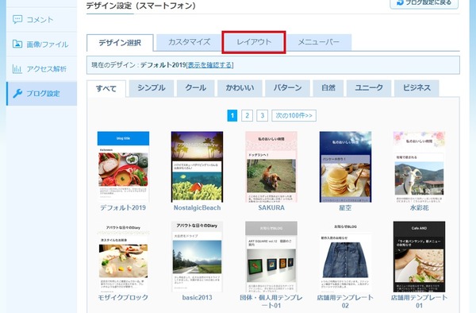
Task: Select the NostalgicBeach design thumbnail
Action: [x=197, y=167]
